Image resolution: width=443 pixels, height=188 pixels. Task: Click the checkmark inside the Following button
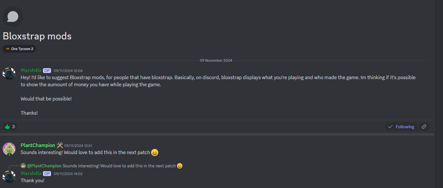(x=390, y=127)
